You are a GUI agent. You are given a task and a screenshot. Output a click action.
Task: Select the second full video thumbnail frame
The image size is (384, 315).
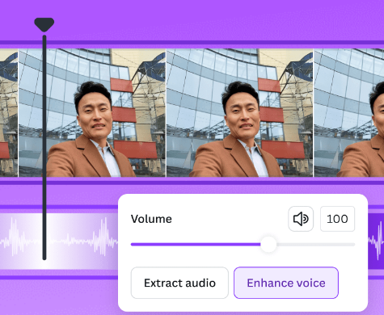coord(240,113)
